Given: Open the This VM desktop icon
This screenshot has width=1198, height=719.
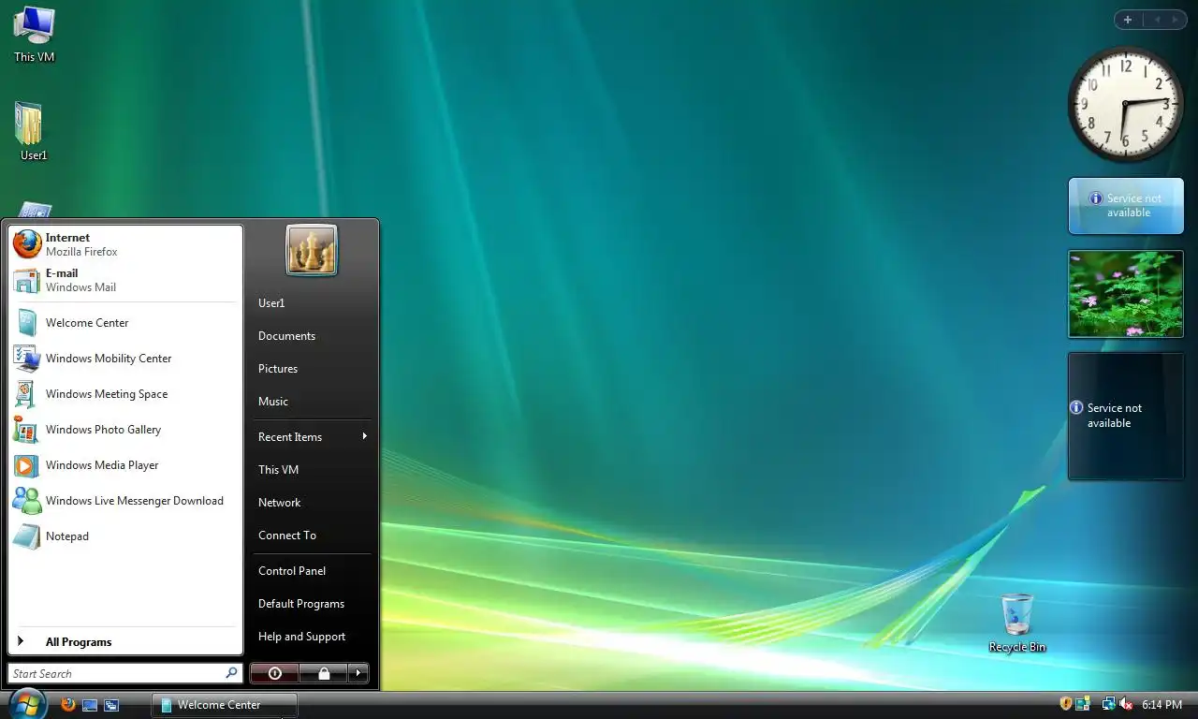Looking at the screenshot, I should (x=35, y=35).
